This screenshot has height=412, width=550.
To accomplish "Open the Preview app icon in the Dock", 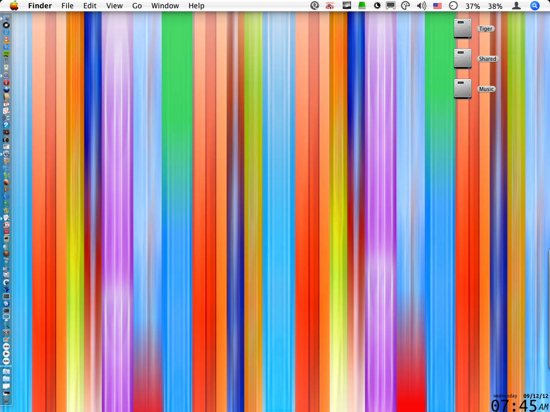I will pos(6,153).
